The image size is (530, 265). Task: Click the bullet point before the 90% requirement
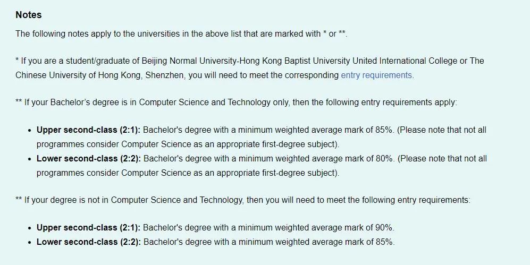point(30,228)
